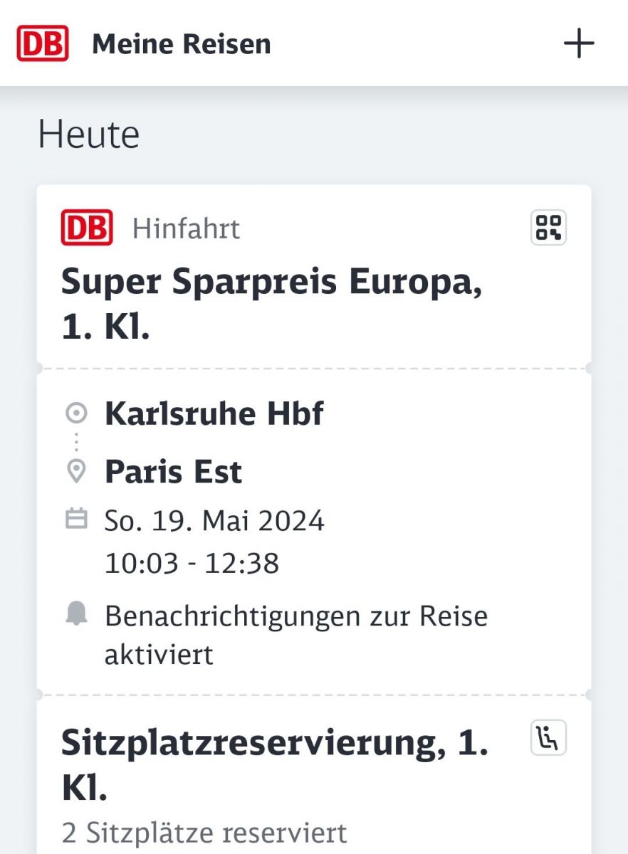Tap the calendar icon by date
Screen dimensions: 628x854
(x=75, y=519)
